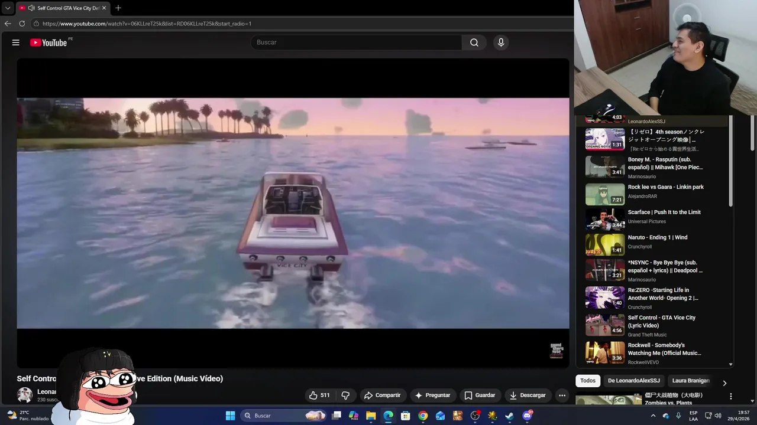Pause the video by clicking player
The image size is (757, 425).
(x=293, y=212)
